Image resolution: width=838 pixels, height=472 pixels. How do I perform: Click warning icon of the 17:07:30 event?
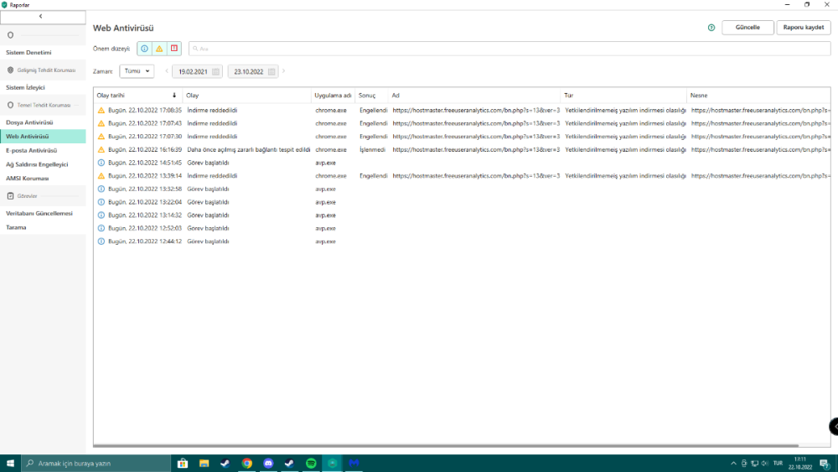(101, 137)
